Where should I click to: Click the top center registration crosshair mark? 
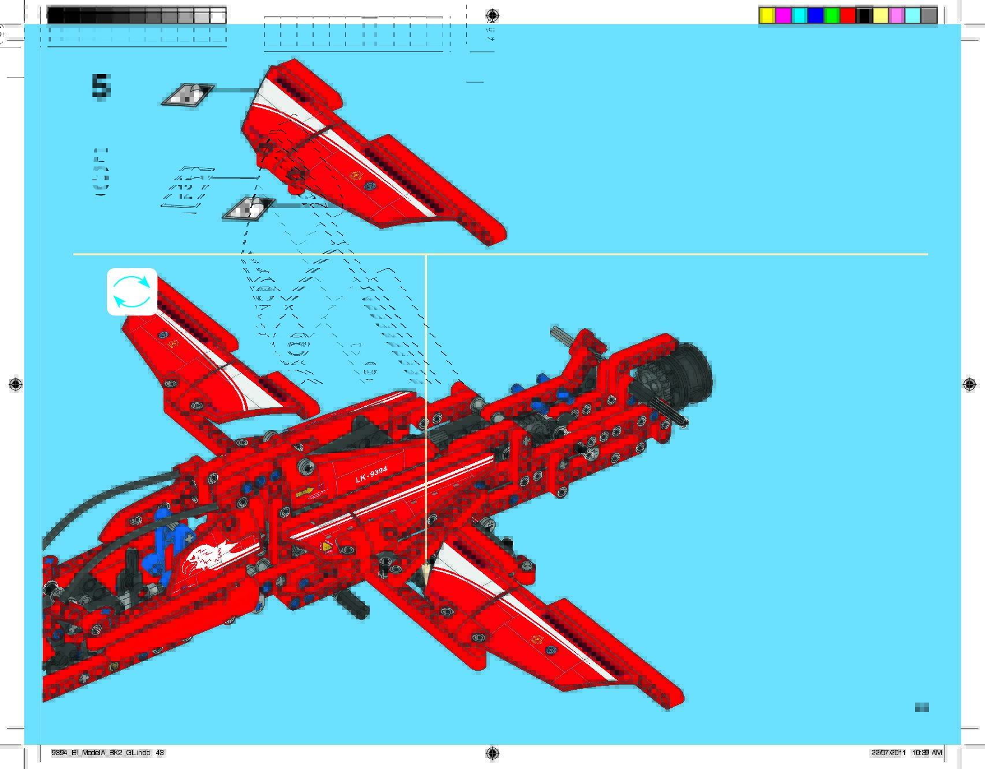[x=492, y=15]
